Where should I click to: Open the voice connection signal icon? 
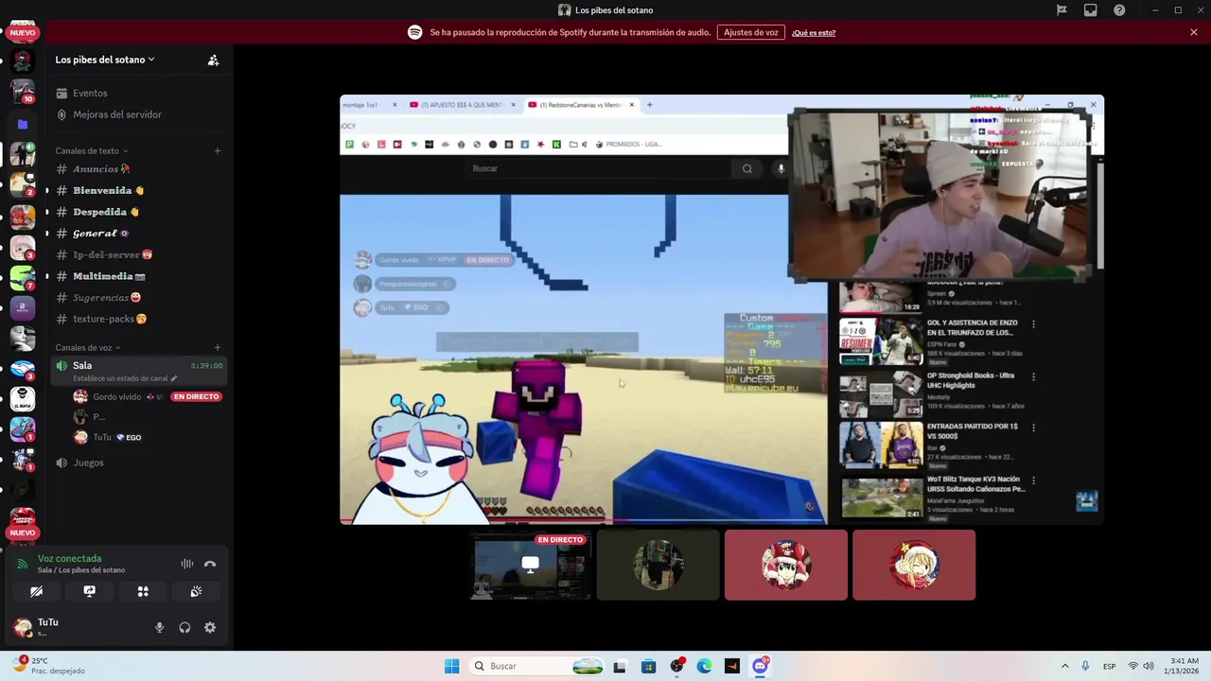[23, 564]
